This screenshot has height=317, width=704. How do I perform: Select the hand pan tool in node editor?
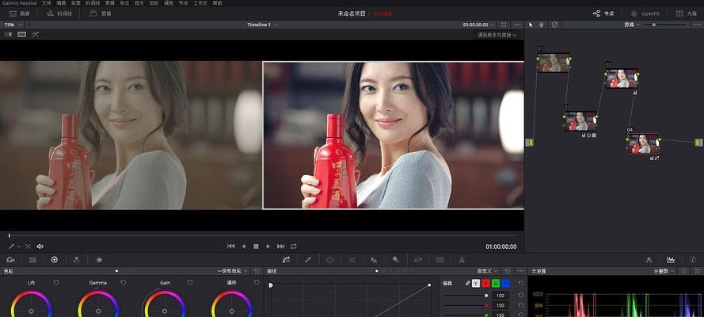pos(542,25)
